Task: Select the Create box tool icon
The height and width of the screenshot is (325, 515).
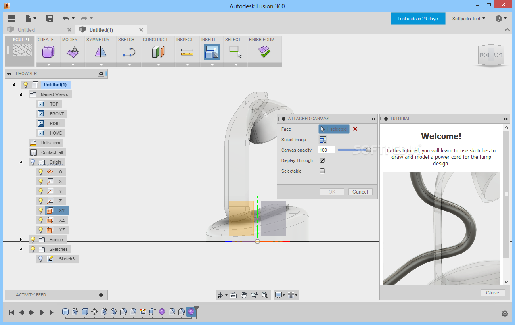Action: [x=48, y=52]
